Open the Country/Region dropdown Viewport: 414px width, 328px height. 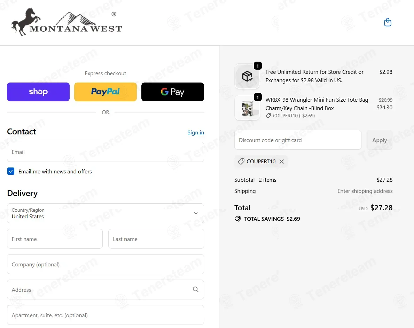point(106,213)
